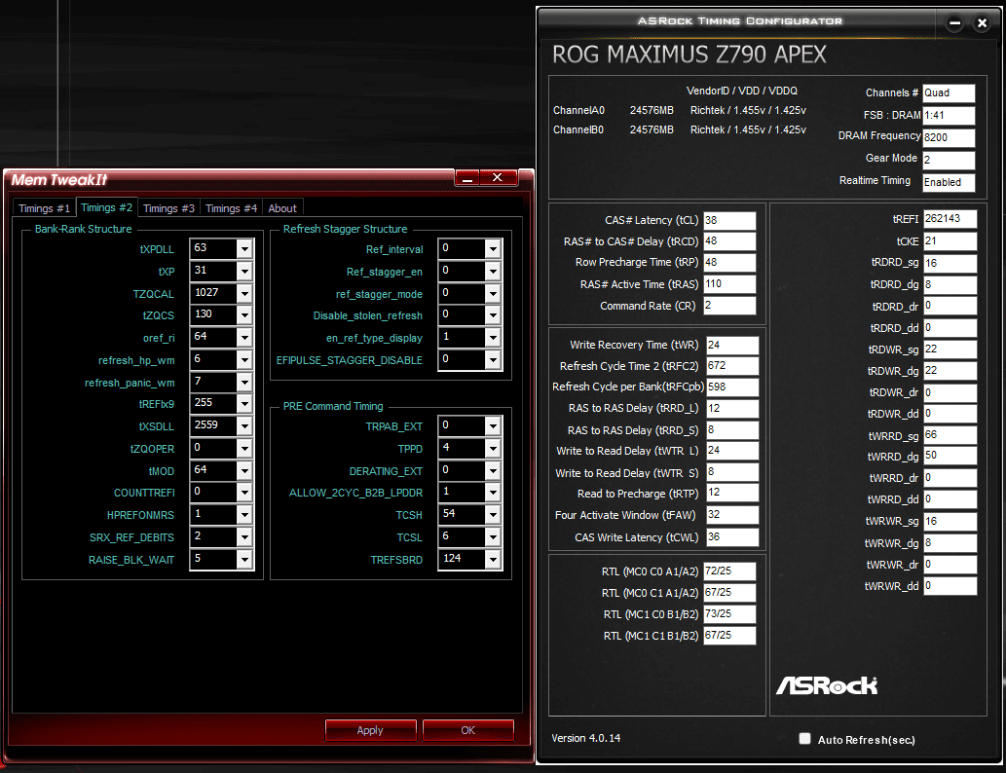Screen dimensions: 1006x773
Task: Click the tRDWR_sg value field
Action: pos(950,350)
